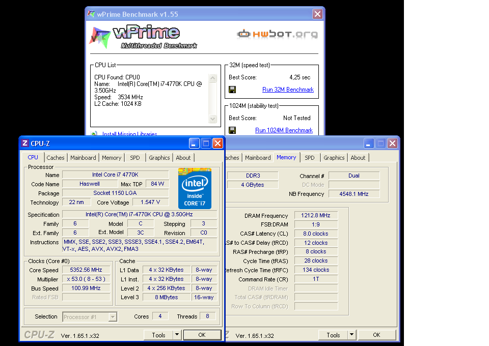The width and height of the screenshot is (489, 346).
Task: Click Bus Speed value 100.99 MHz
Action: (x=86, y=289)
